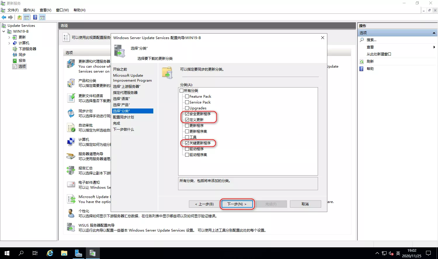Image resolution: width=438 pixels, height=259 pixels.
Task: Tick the 所有分类 checkbox
Action: point(182,91)
